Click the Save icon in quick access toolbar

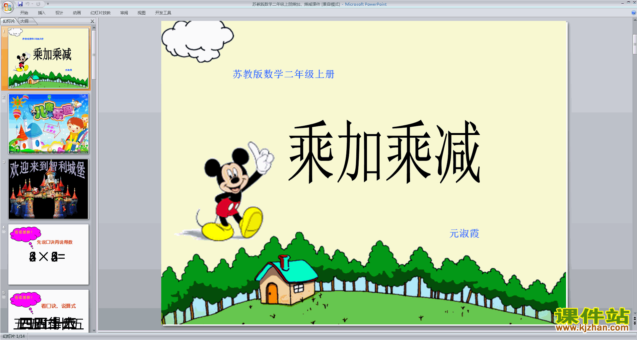(x=20, y=4)
